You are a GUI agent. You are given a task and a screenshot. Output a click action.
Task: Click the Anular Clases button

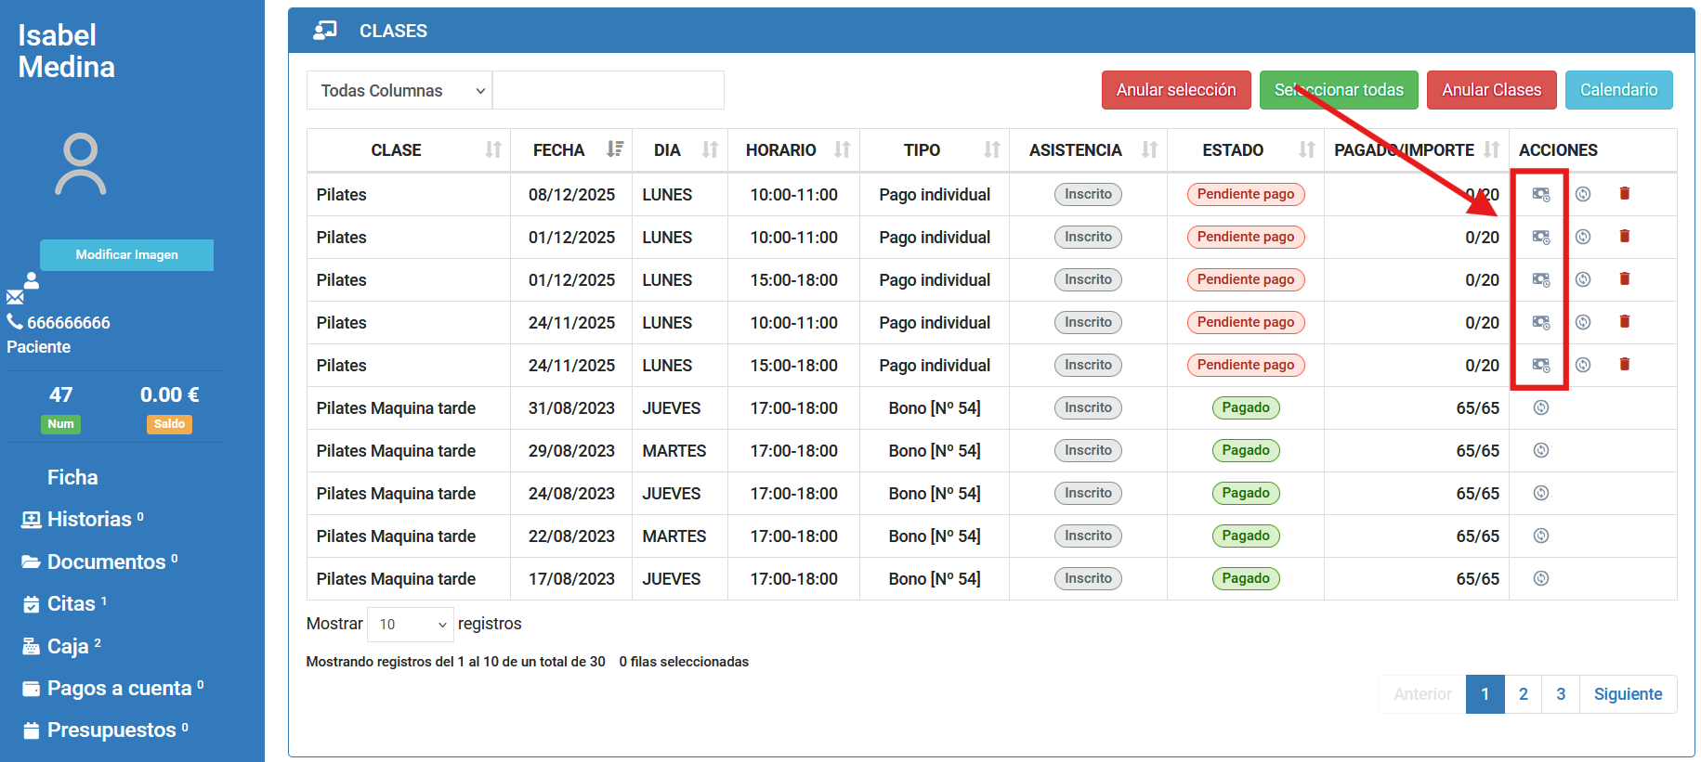1490,90
